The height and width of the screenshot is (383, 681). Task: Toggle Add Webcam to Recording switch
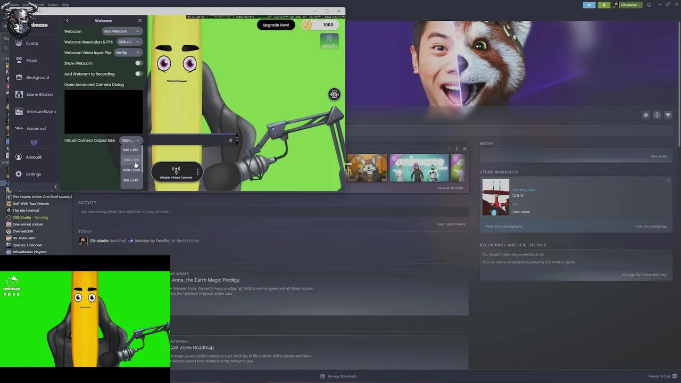coord(138,74)
